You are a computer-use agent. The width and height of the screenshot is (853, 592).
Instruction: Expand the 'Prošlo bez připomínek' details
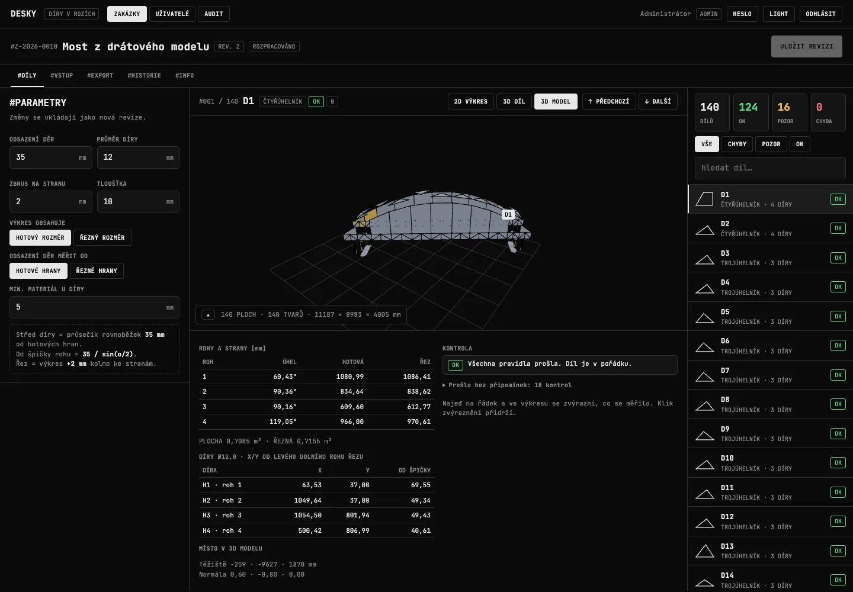[507, 385]
